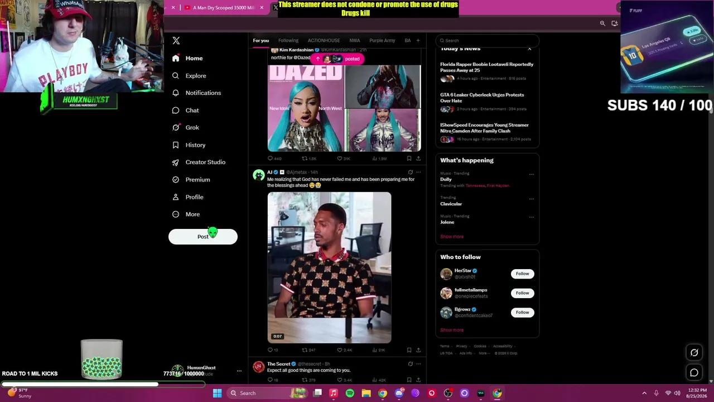This screenshot has width=714, height=402.
Task: Follow fullmetallamps
Action: tap(522, 293)
